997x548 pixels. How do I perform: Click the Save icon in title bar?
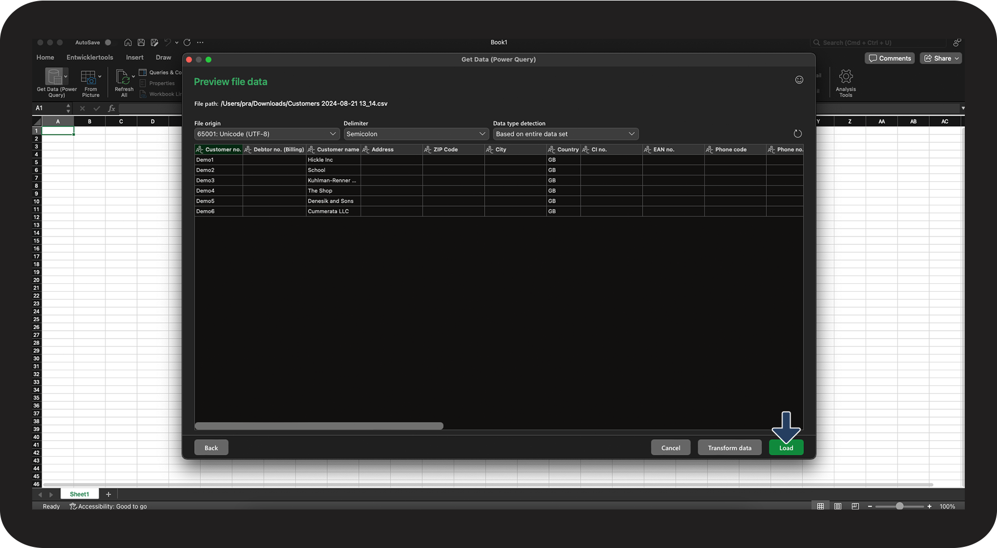tap(141, 42)
